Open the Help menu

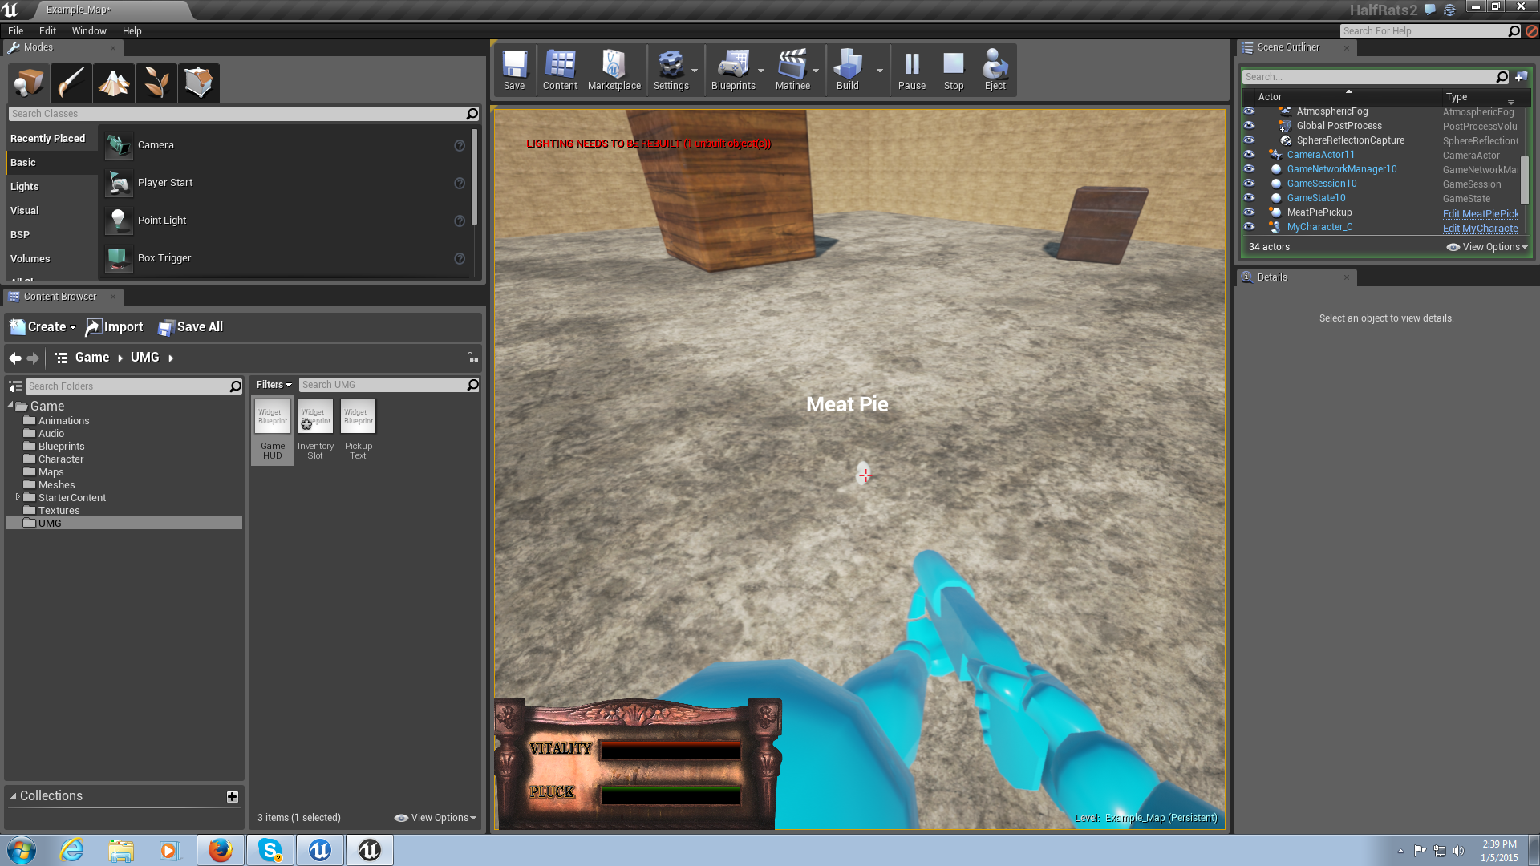pos(132,30)
